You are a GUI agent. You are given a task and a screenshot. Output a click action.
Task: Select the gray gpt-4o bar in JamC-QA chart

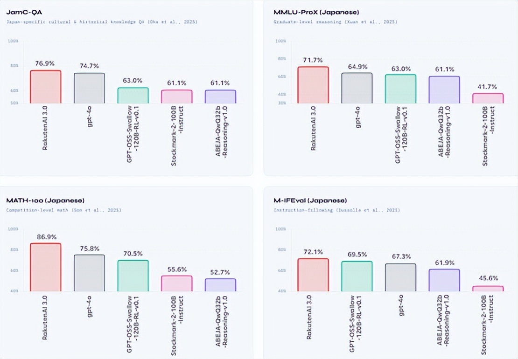coord(89,88)
